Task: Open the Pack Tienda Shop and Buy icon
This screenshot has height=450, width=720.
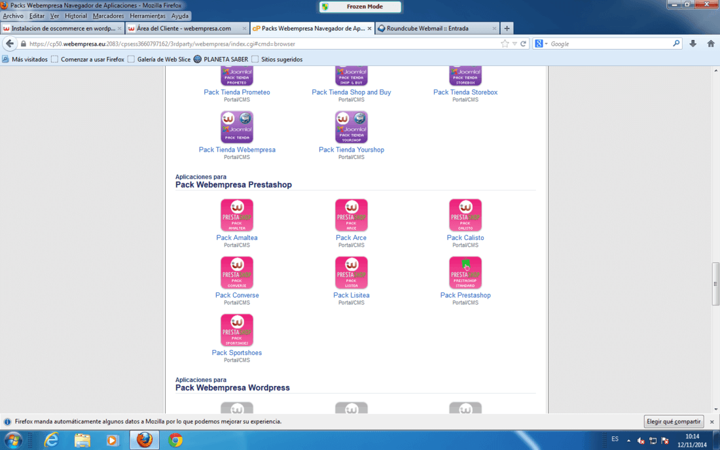Action: tap(351, 76)
